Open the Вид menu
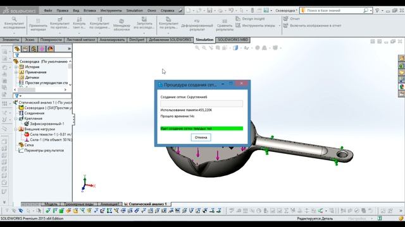 point(76,11)
